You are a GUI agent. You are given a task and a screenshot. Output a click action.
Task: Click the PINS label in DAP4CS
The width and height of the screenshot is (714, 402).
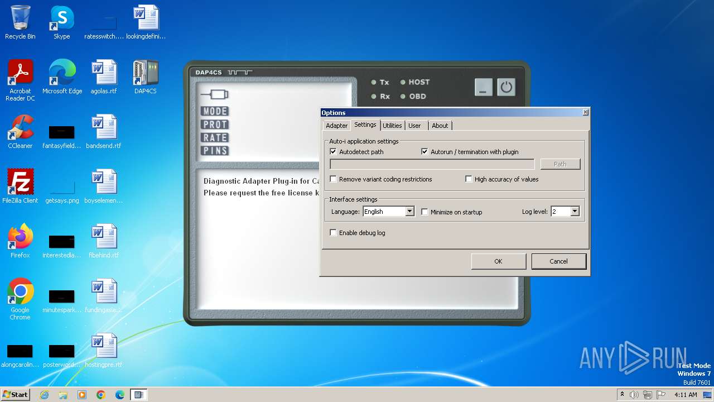tap(215, 151)
